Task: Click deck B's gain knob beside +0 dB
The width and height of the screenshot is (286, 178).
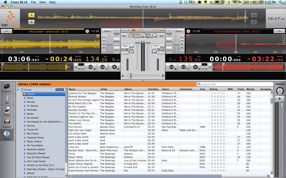Action: coord(188,31)
